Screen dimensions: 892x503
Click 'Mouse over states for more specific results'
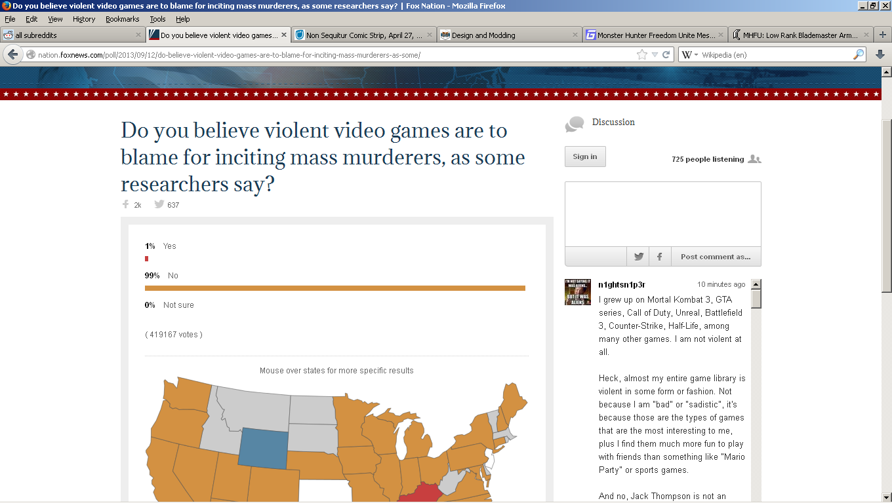click(336, 371)
